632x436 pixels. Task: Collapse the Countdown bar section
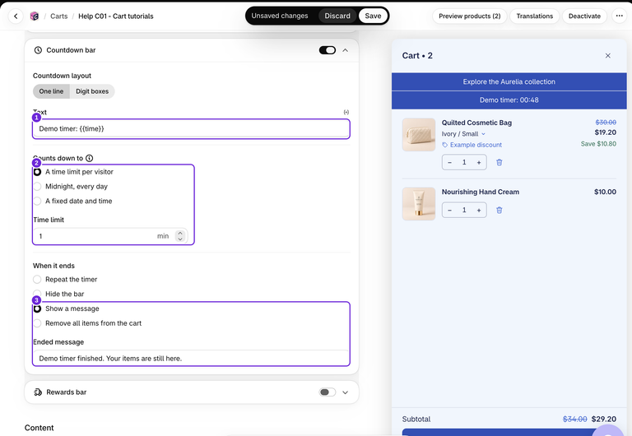[346, 50]
